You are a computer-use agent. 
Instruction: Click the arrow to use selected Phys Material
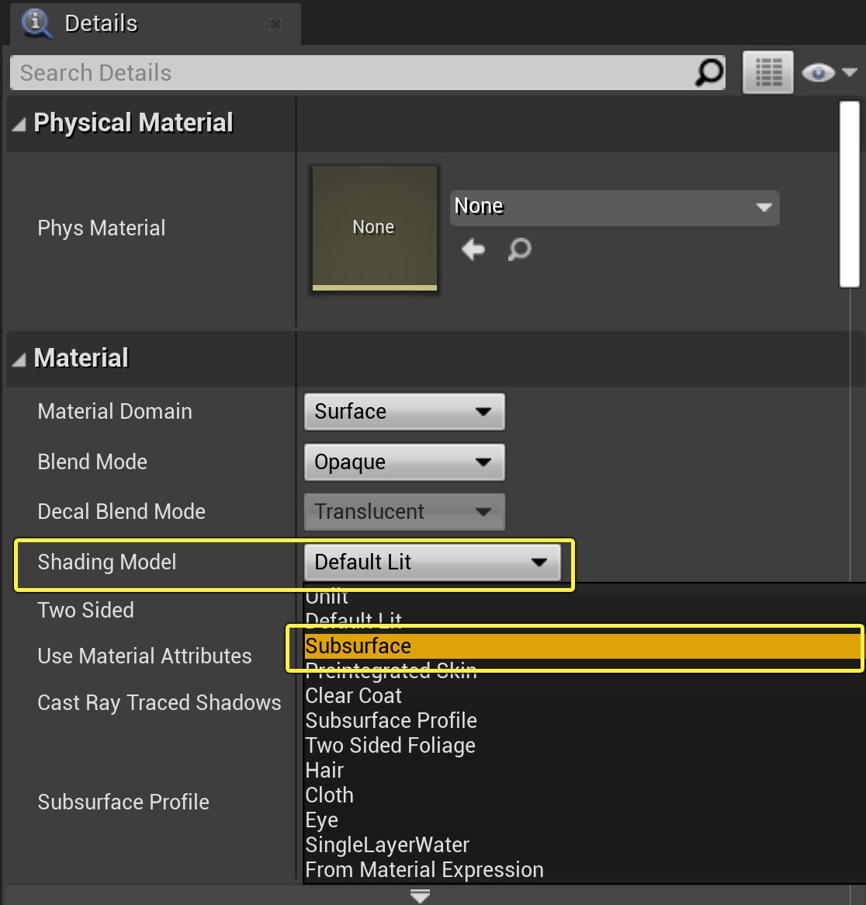473,249
